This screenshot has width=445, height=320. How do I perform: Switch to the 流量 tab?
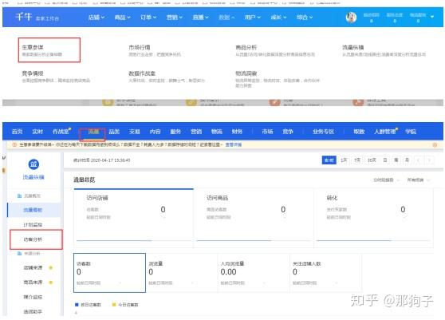click(x=93, y=132)
